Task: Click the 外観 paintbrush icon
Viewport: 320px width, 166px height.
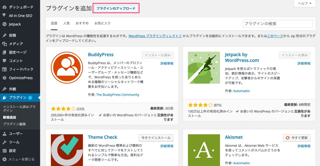Action: click(x=4, y=89)
